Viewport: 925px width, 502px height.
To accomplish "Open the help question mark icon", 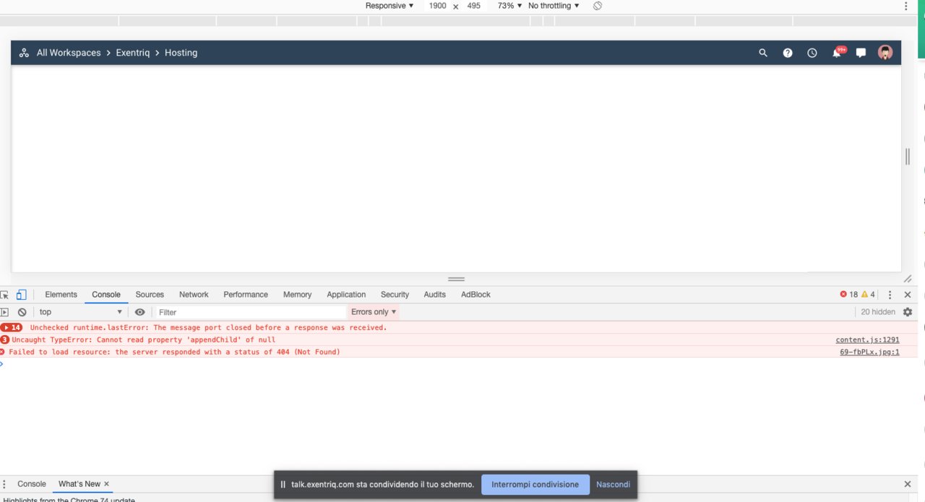I will tap(788, 53).
